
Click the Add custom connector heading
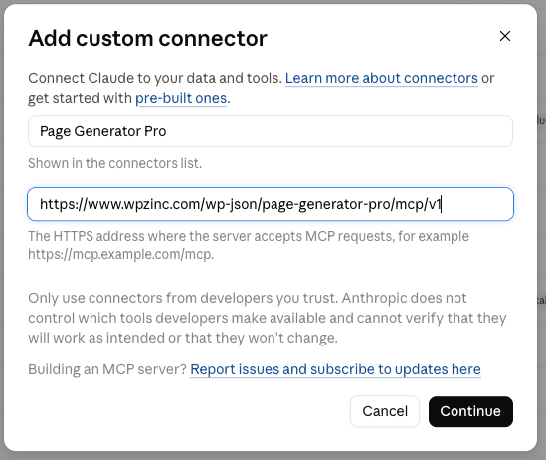pos(147,38)
